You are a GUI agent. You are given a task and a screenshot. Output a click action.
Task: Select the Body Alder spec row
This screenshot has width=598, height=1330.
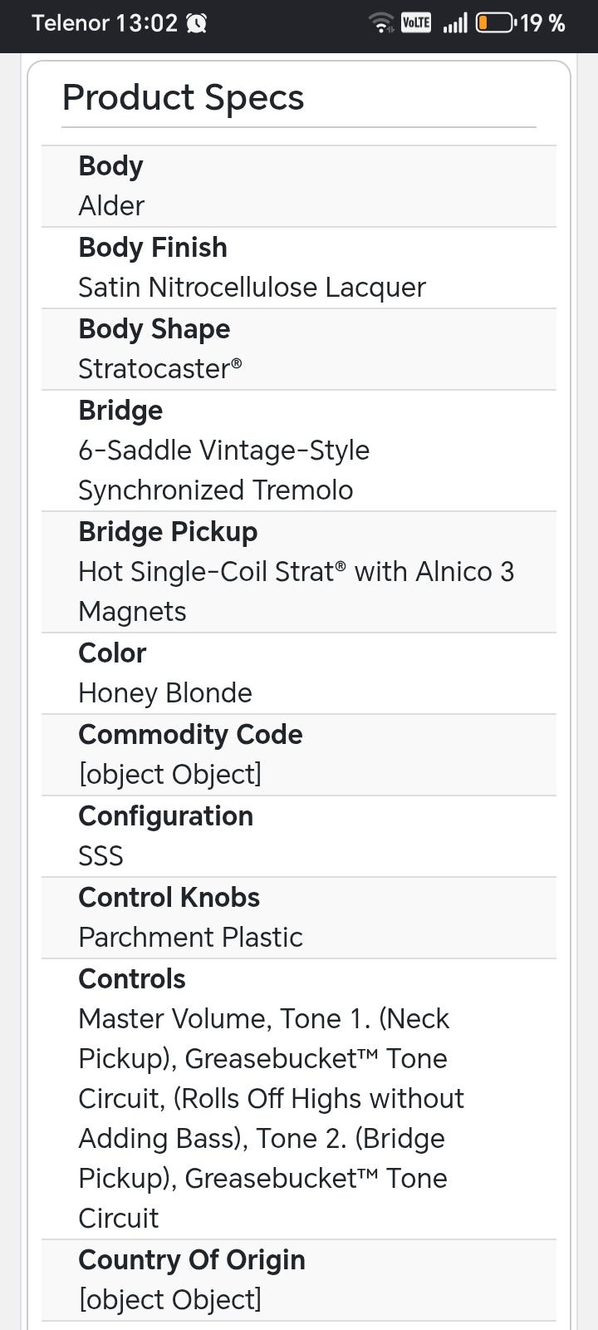pos(299,186)
